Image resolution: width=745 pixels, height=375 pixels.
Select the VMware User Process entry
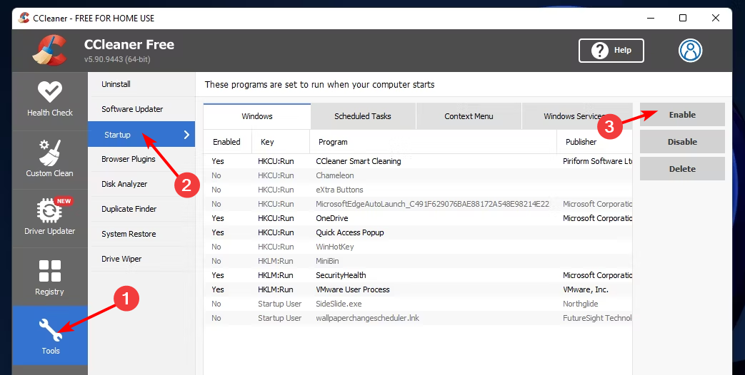[x=418, y=289]
